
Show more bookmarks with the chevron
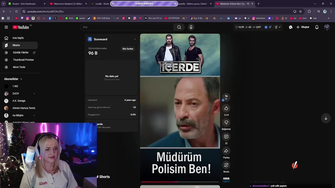click(x=329, y=18)
